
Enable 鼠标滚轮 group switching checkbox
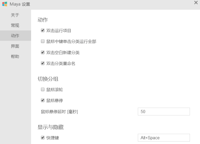pyautogui.click(x=43, y=89)
